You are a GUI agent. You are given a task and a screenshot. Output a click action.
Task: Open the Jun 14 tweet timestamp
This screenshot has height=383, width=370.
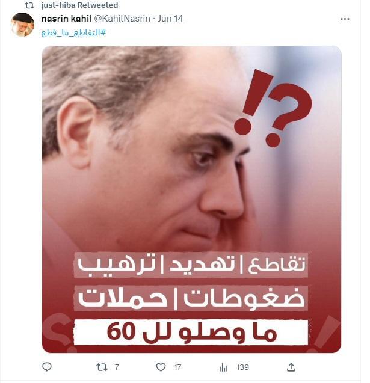[x=170, y=19]
